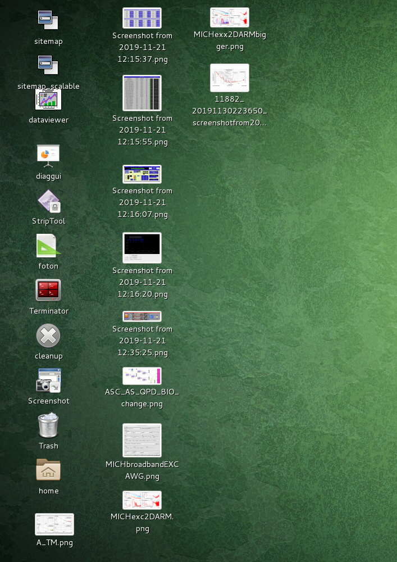Click the MICHbroadbandEXCAWG.png file

[x=142, y=440]
